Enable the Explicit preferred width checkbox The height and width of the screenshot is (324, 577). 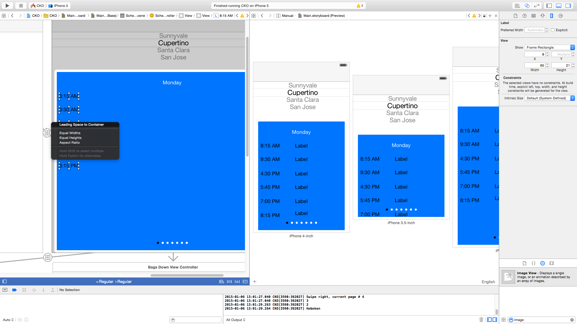pyautogui.click(x=553, y=30)
